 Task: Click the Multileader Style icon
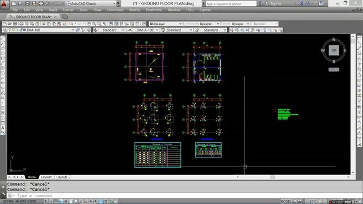pyautogui.click(x=197, y=30)
